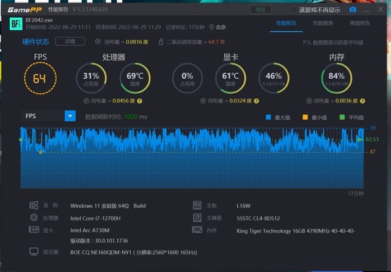Click the export button
This screenshot has height=272, width=391.
click(261, 10)
